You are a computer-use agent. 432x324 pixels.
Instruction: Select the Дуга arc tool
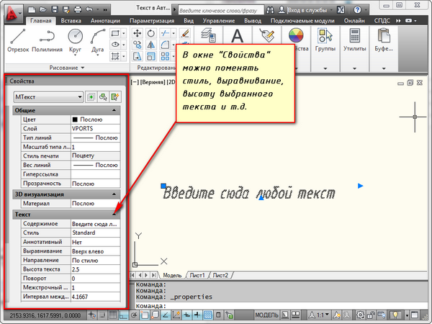pyautogui.click(x=97, y=41)
